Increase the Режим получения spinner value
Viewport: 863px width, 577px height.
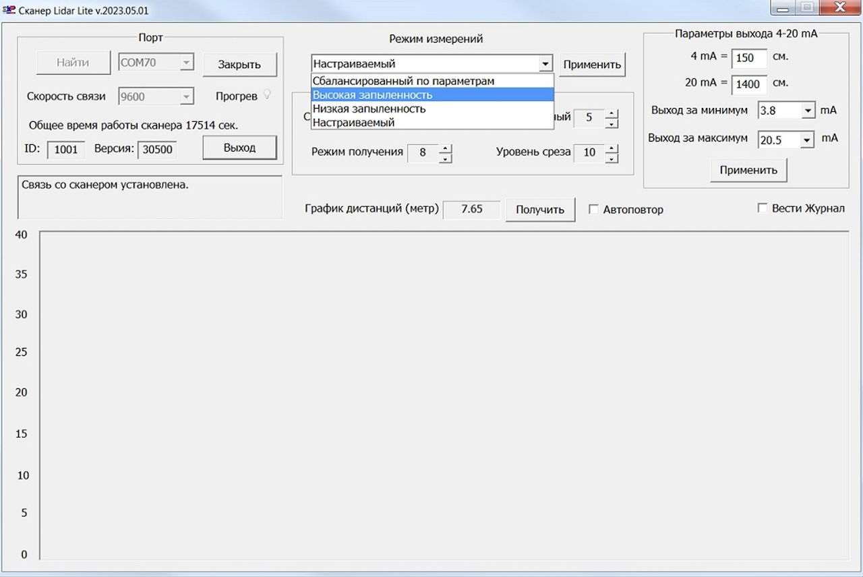(x=445, y=148)
